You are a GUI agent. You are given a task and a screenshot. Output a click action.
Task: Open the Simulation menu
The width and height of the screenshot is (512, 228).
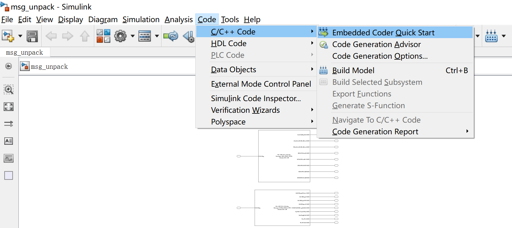[x=141, y=19]
